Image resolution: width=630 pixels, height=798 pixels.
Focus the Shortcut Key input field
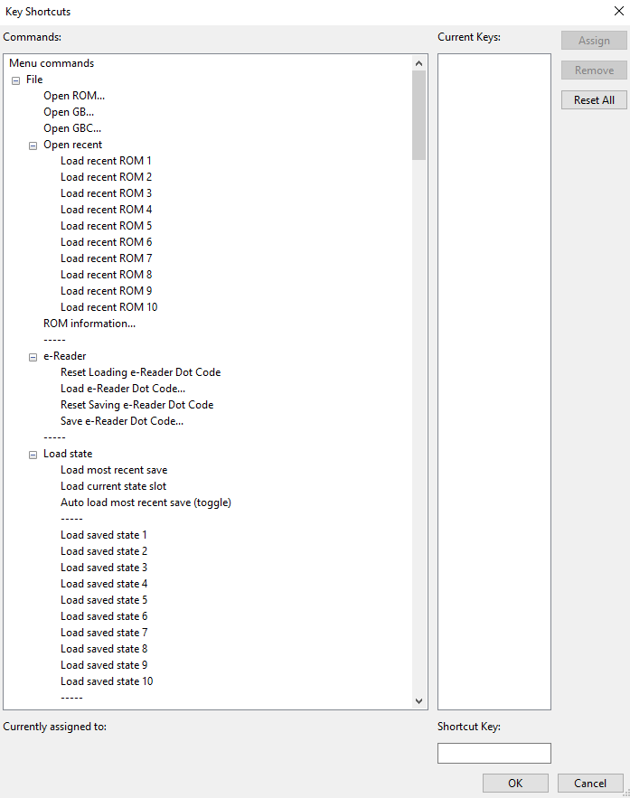click(494, 753)
